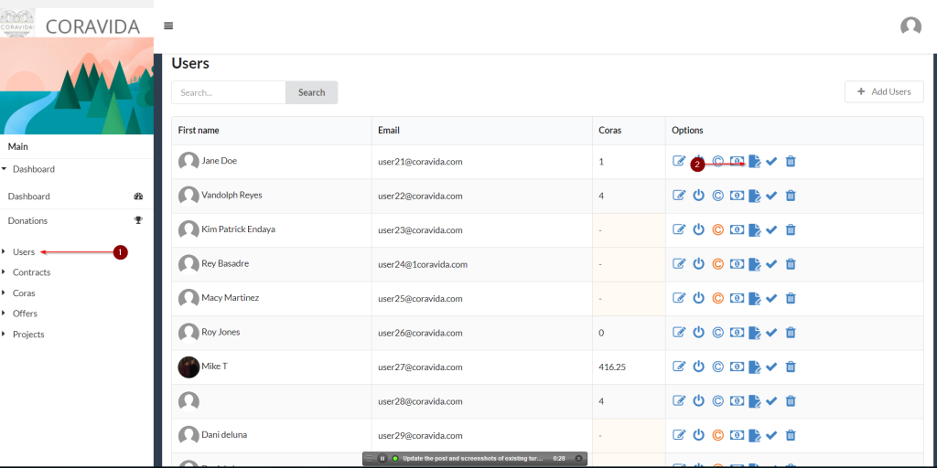
Task: Open Donations in the sidebar
Action: [x=27, y=220]
